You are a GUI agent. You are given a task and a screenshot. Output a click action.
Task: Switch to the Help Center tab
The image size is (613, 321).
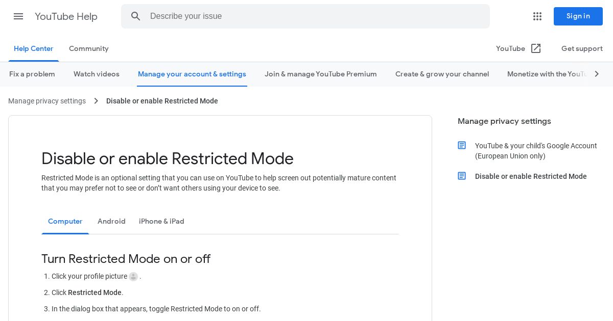point(34,48)
